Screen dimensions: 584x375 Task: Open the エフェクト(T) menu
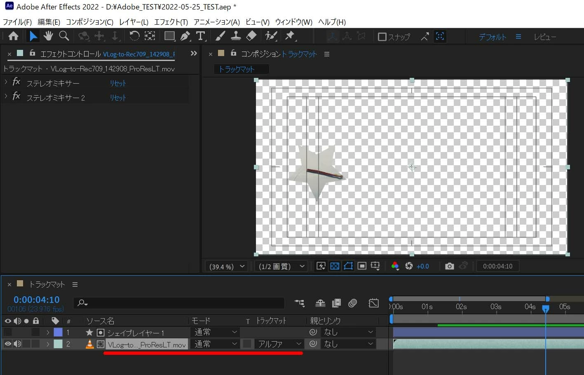[171, 22]
